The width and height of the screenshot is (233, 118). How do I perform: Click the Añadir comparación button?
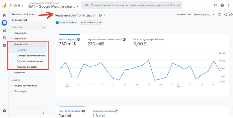[91, 22]
